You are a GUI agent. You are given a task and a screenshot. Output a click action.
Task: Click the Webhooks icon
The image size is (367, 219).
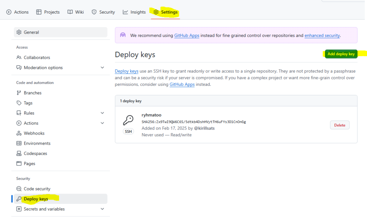pyautogui.click(x=19, y=133)
